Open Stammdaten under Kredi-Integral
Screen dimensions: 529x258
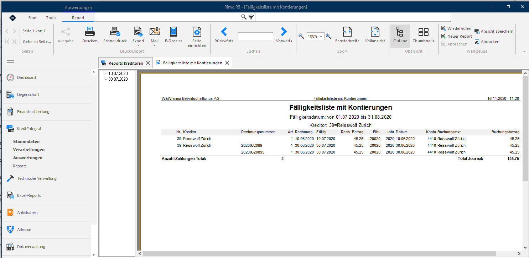pos(26,141)
